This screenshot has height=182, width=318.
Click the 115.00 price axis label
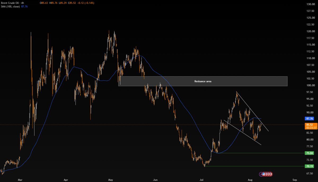pyautogui.click(x=310, y=45)
